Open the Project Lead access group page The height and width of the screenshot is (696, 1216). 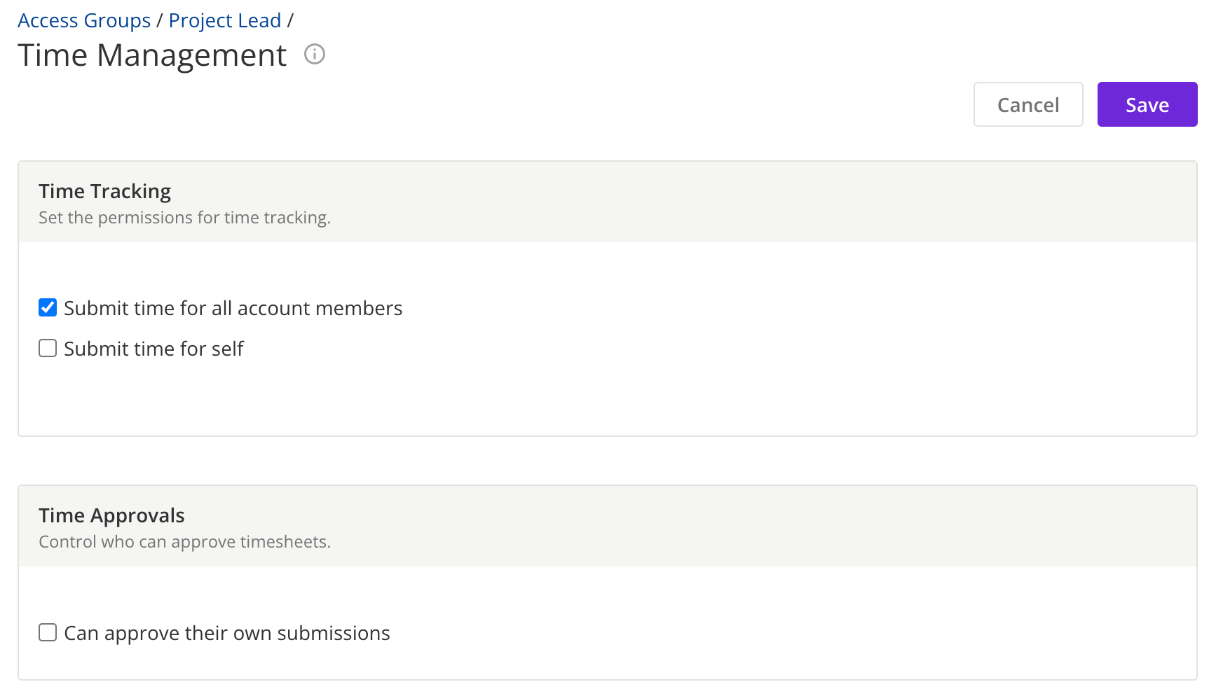225,20
